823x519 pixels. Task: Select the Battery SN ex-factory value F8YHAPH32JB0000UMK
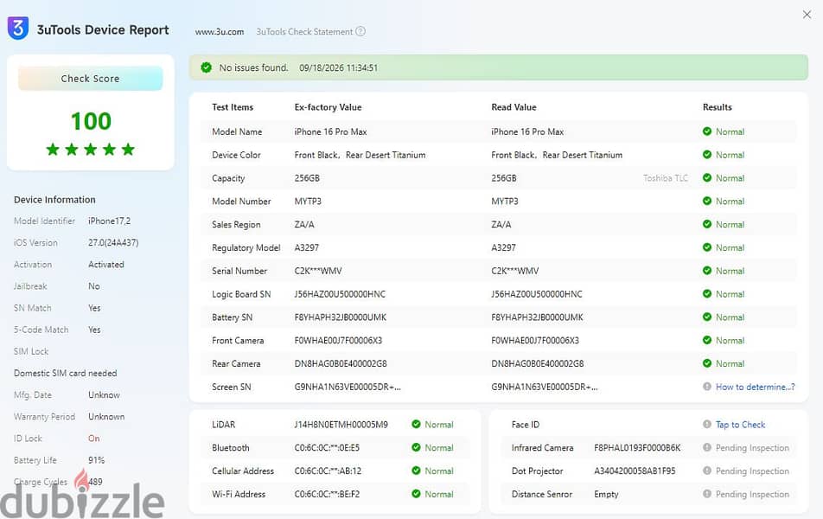point(340,317)
